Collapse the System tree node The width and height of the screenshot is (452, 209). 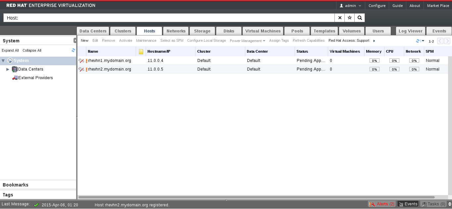[3, 61]
